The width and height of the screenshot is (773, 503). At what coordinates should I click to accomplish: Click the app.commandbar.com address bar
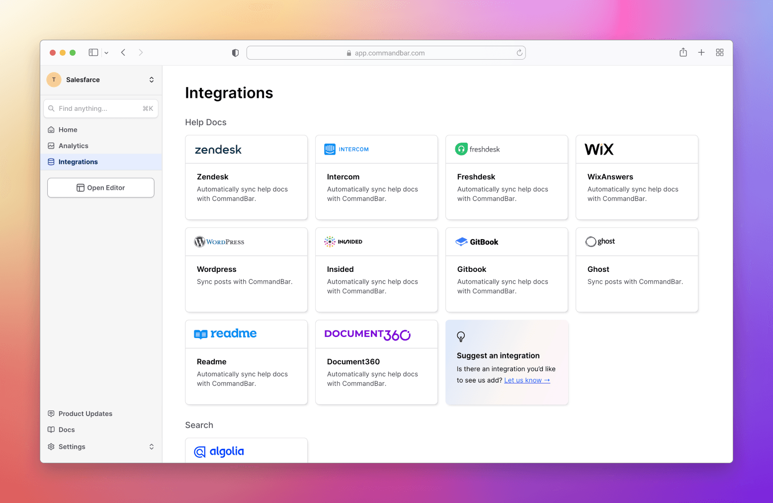[x=386, y=53]
